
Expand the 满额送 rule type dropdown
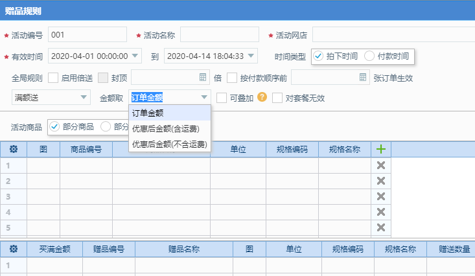pos(84,97)
